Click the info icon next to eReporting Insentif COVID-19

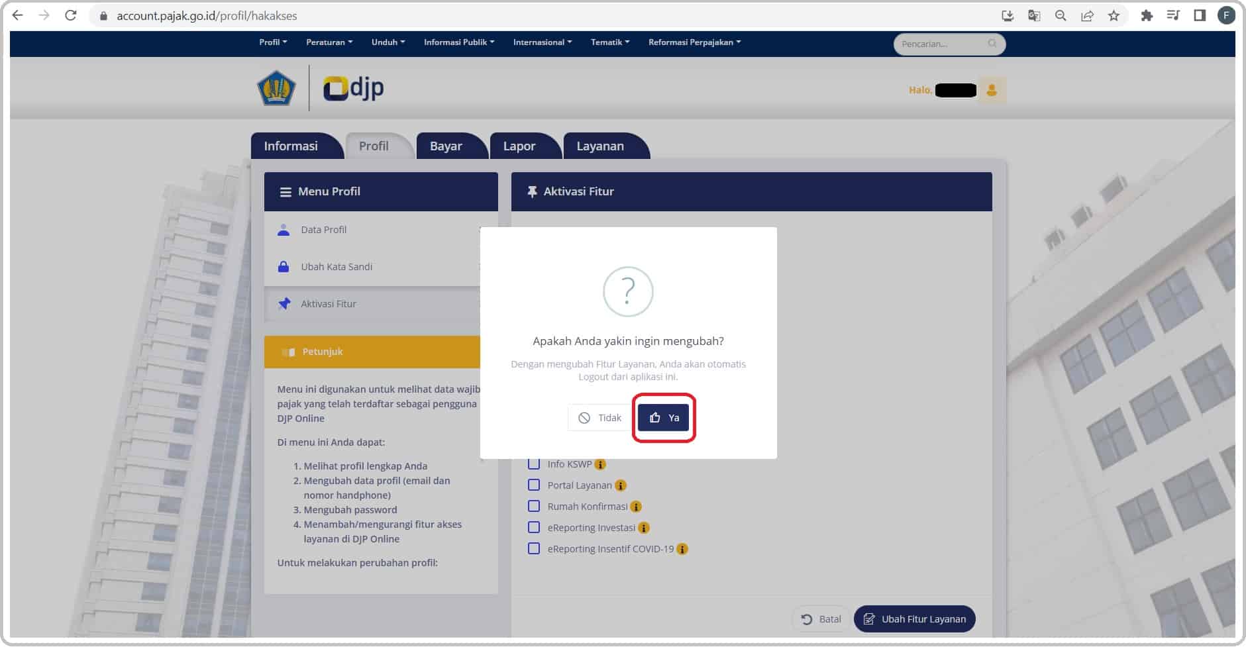coord(682,549)
